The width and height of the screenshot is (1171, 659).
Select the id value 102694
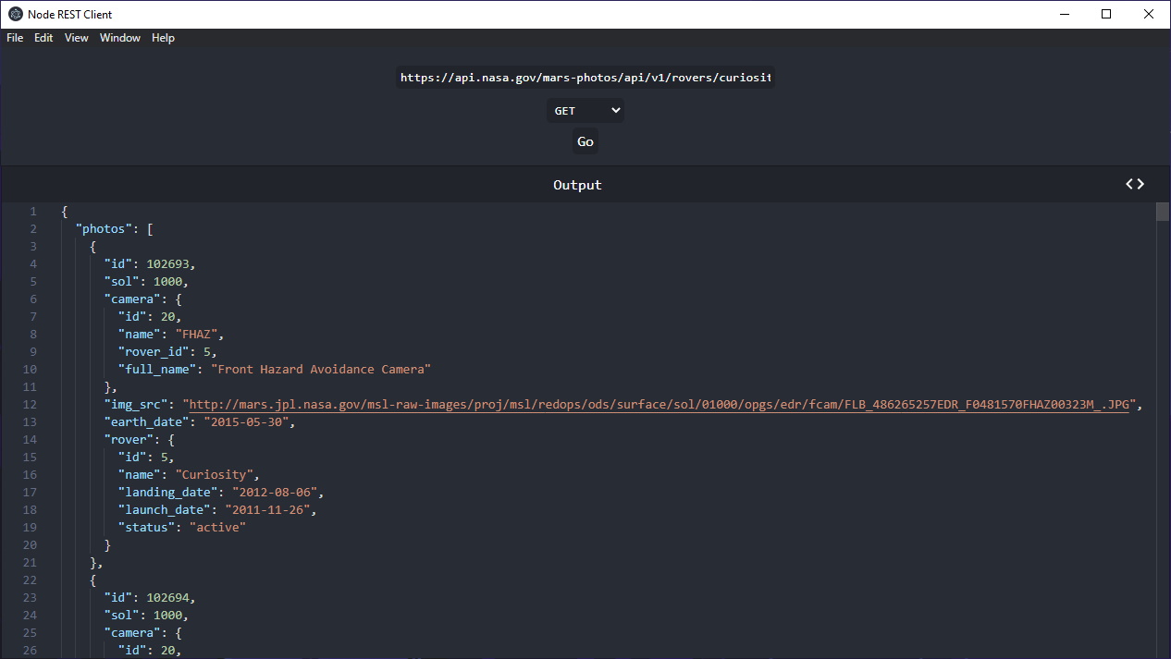[x=167, y=597]
